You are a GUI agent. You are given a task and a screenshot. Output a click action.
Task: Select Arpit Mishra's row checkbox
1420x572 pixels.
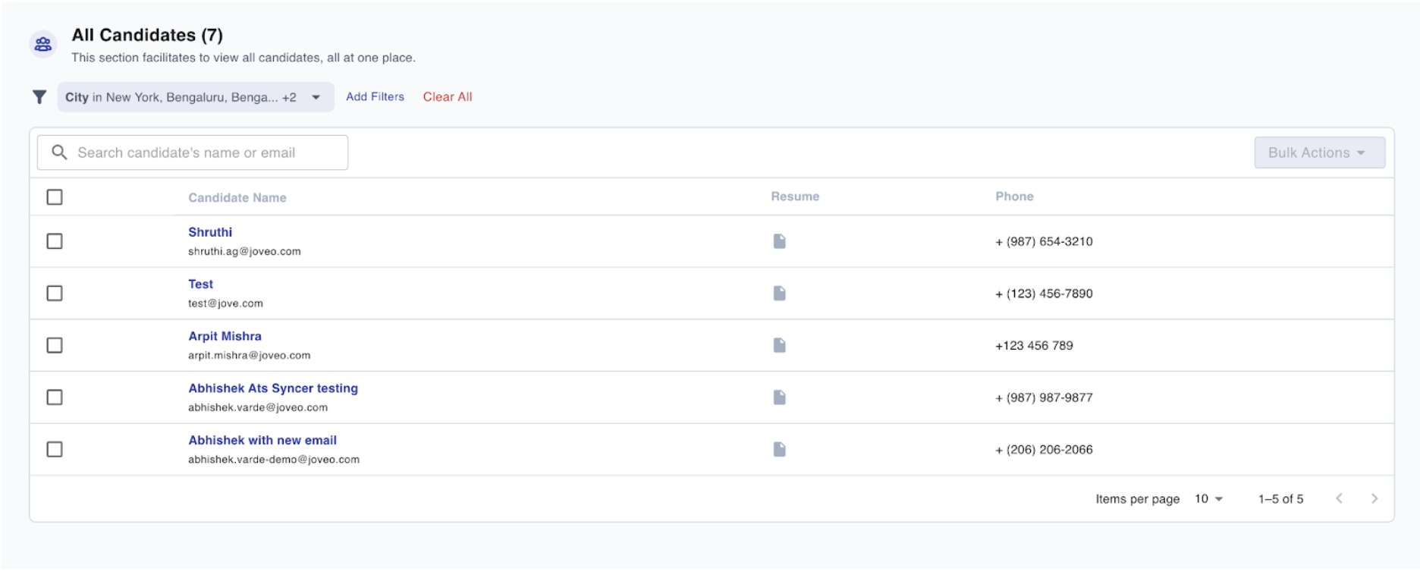pos(55,345)
